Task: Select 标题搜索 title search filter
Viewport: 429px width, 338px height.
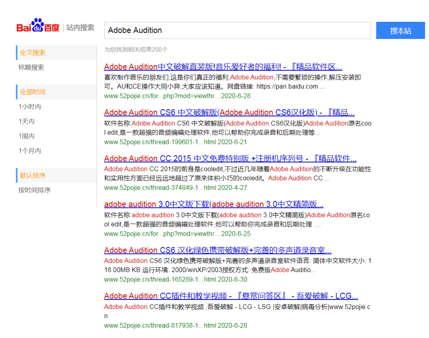Action: (31, 67)
